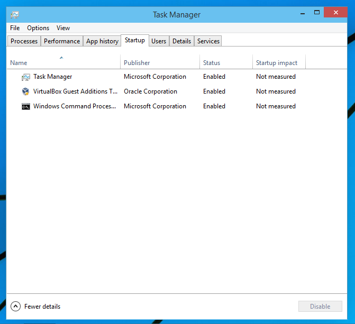Click Enabled status in Task Manager row
The height and width of the screenshot is (324, 355).
click(214, 77)
